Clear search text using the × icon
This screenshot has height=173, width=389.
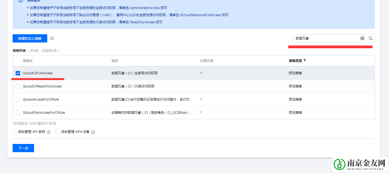(x=362, y=38)
